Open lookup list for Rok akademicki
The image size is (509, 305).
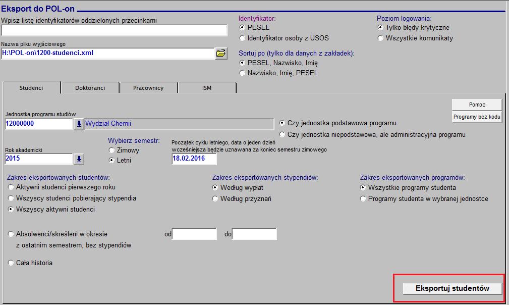tap(79, 159)
